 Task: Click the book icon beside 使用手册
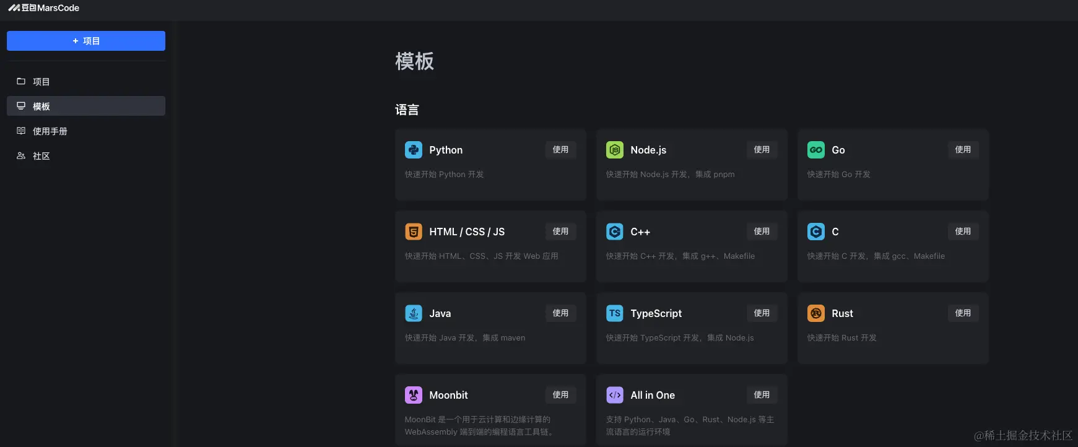click(x=21, y=131)
